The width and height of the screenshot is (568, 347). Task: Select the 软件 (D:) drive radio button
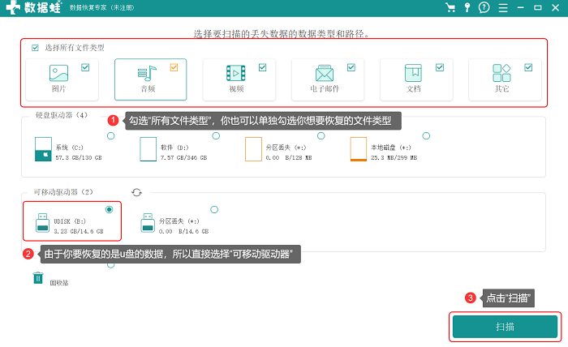click(216, 136)
